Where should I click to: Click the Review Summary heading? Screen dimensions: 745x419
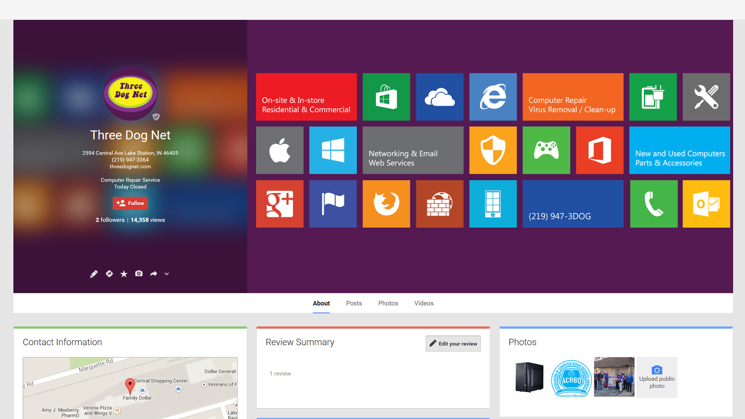(300, 342)
